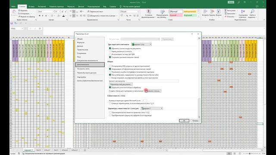This screenshot has width=276, height=155.
Task: Click the Wrap Text (Переносить текст) icon
Action: point(88,12)
